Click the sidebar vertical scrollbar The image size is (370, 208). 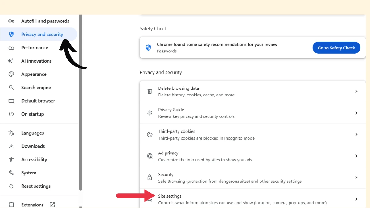pyautogui.click(x=81, y=103)
